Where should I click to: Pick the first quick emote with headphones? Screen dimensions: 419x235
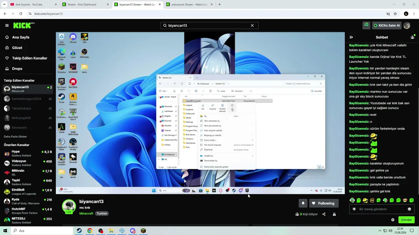coord(352,200)
